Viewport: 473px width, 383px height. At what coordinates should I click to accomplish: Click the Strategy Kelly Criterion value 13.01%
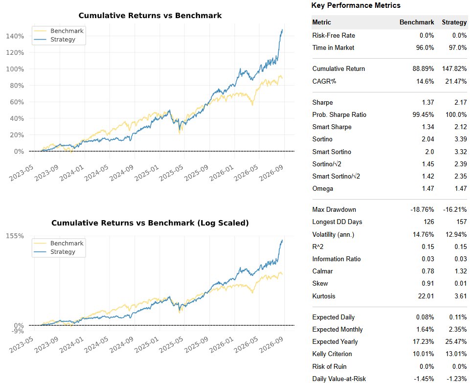pos(456,354)
